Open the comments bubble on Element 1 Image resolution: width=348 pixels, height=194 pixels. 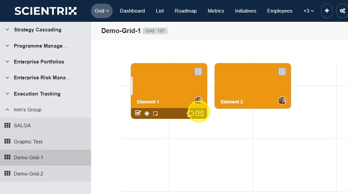click(190, 114)
